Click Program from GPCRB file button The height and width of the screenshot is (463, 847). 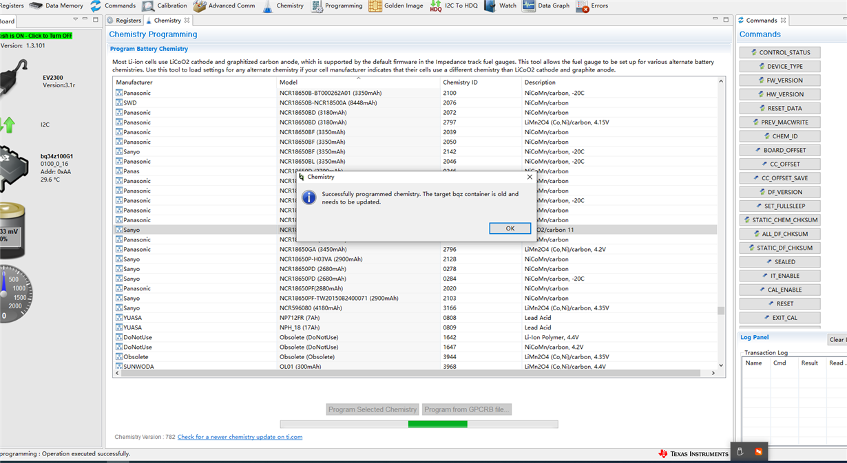[x=467, y=409]
